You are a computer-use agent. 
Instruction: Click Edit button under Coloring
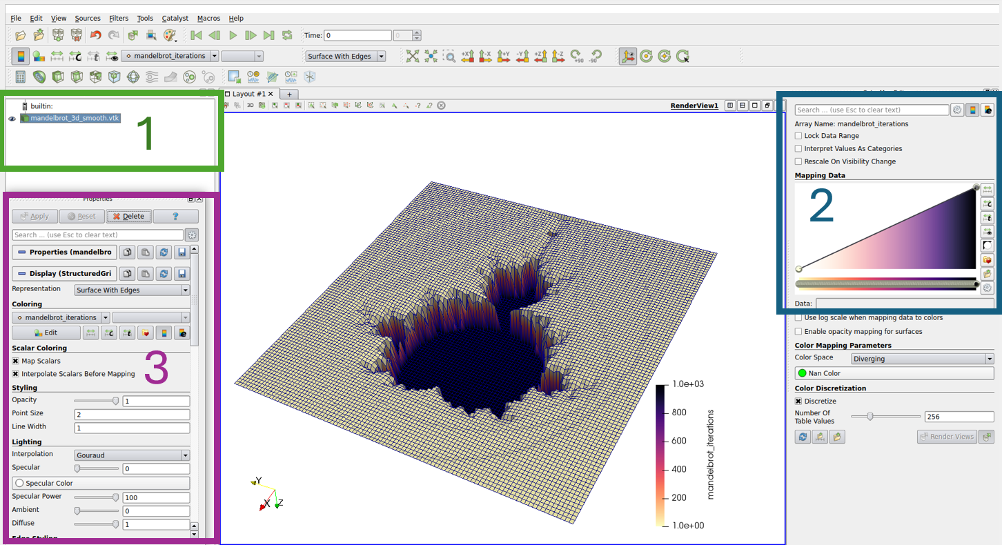(45, 333)
